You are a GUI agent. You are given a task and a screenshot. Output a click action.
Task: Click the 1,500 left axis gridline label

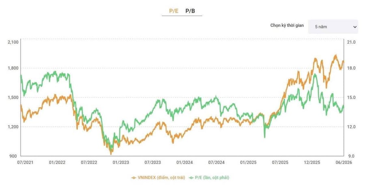(x=13, y=97)
